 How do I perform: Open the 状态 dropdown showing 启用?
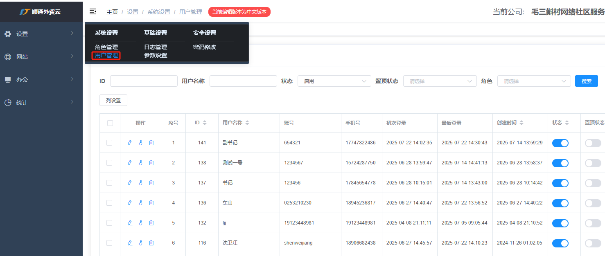tap(334, 81)
